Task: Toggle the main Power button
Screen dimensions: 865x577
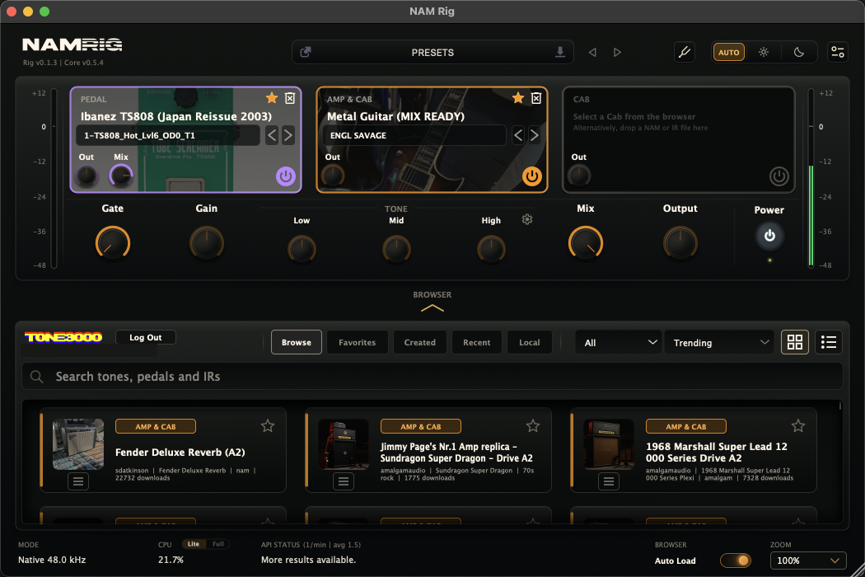Action: 769,236
